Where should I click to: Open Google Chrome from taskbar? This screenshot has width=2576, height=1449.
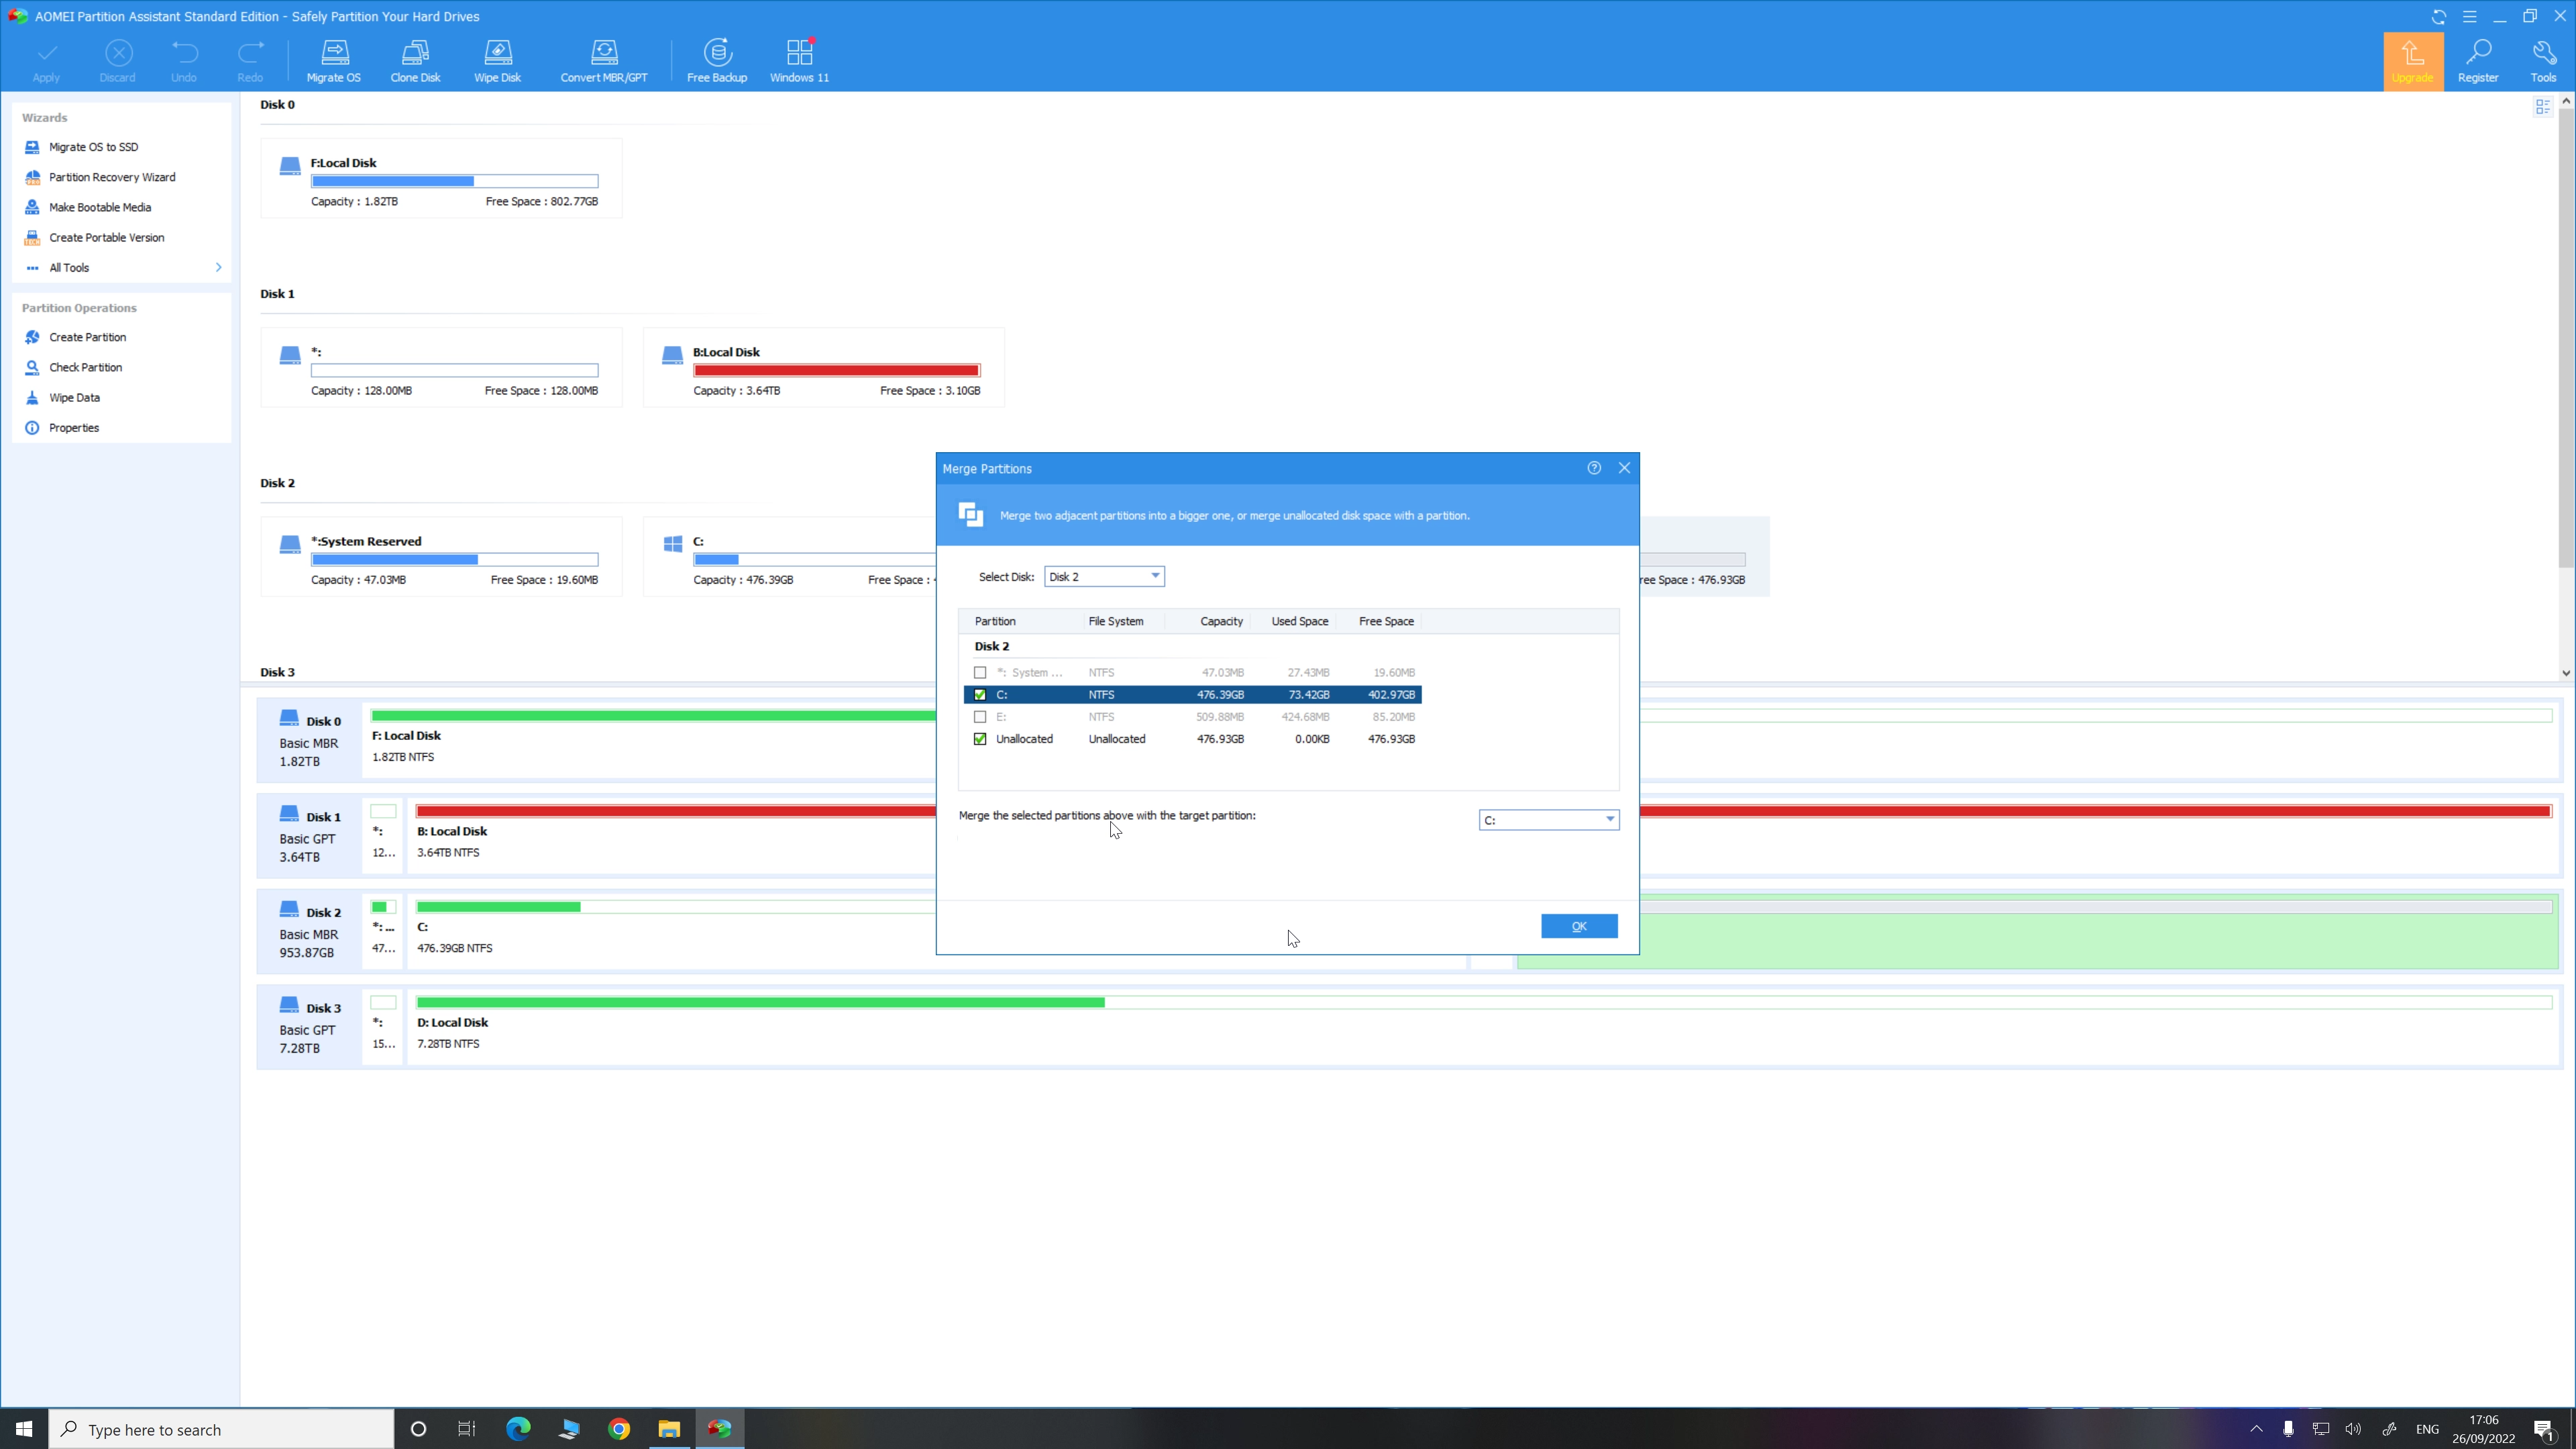(619, 1429)
